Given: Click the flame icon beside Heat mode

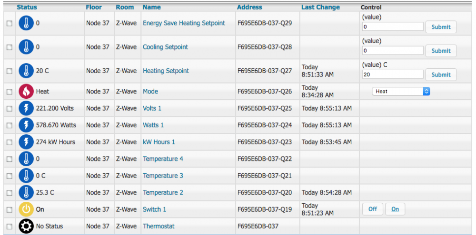Looking at the screenshot, I should click(x=26, y=91).
